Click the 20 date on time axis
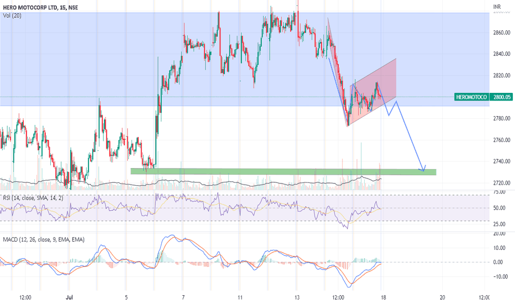 tap(443, 297)
